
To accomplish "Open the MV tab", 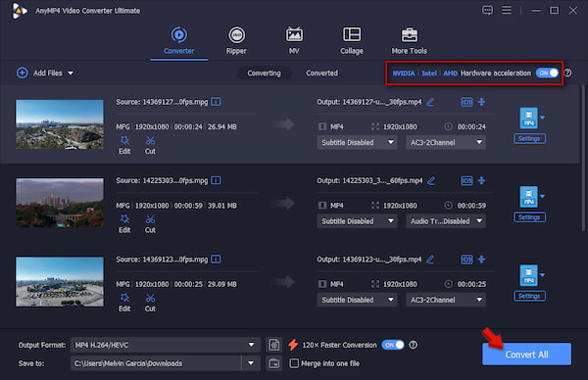I will (x=294, y=41).
